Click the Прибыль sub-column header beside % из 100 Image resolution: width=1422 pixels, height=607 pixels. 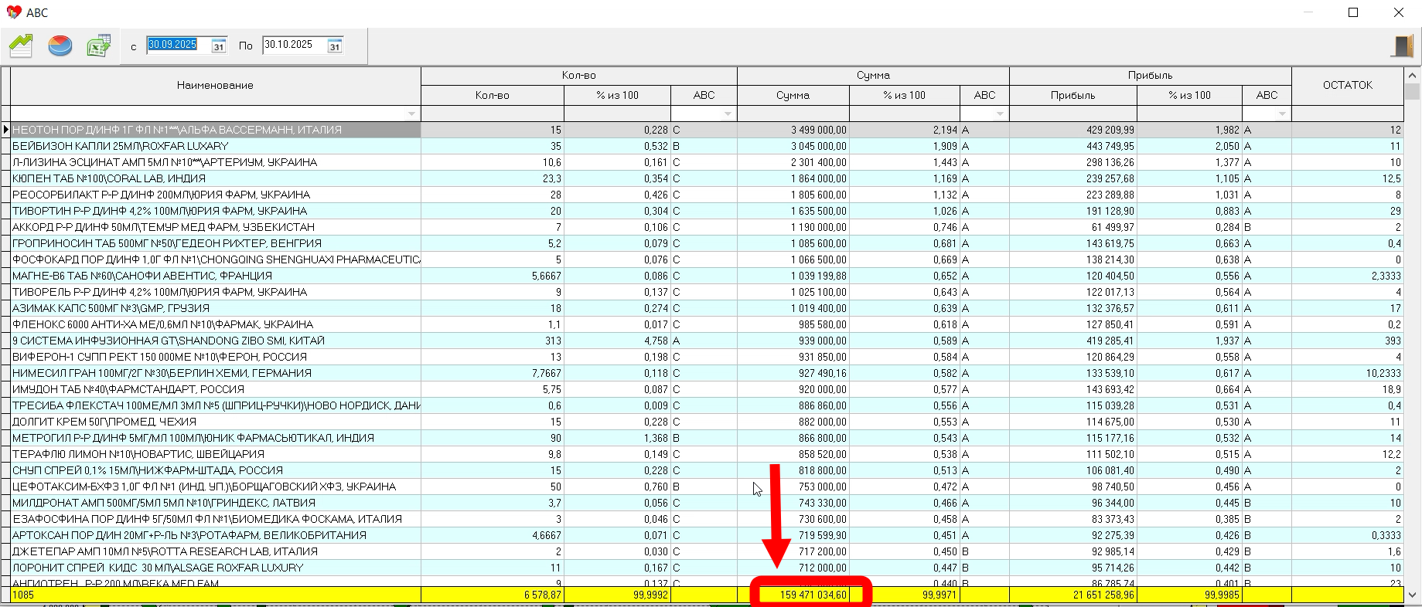[x=1073, y=96]
